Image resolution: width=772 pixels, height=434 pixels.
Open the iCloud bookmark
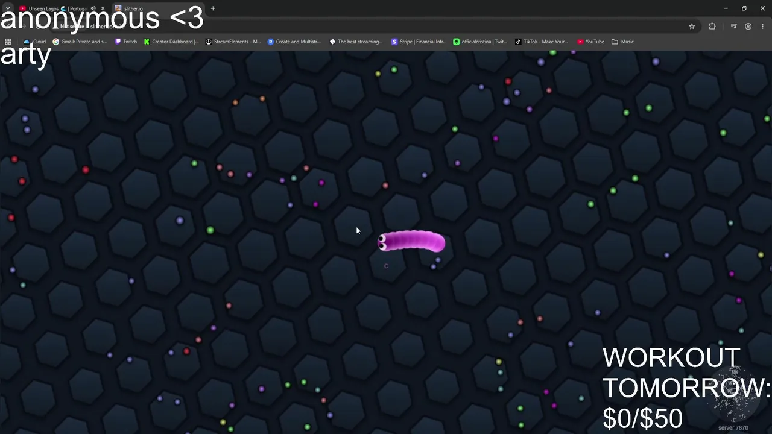[34, 42]
